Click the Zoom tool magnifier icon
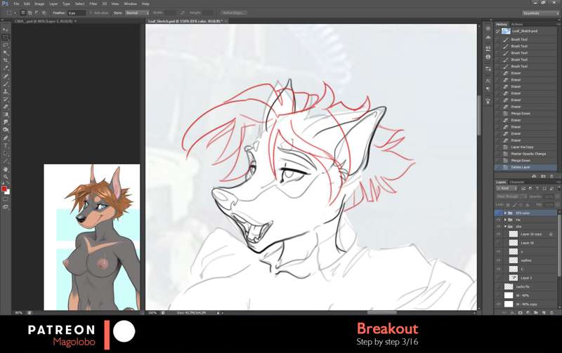 (6, 177)
